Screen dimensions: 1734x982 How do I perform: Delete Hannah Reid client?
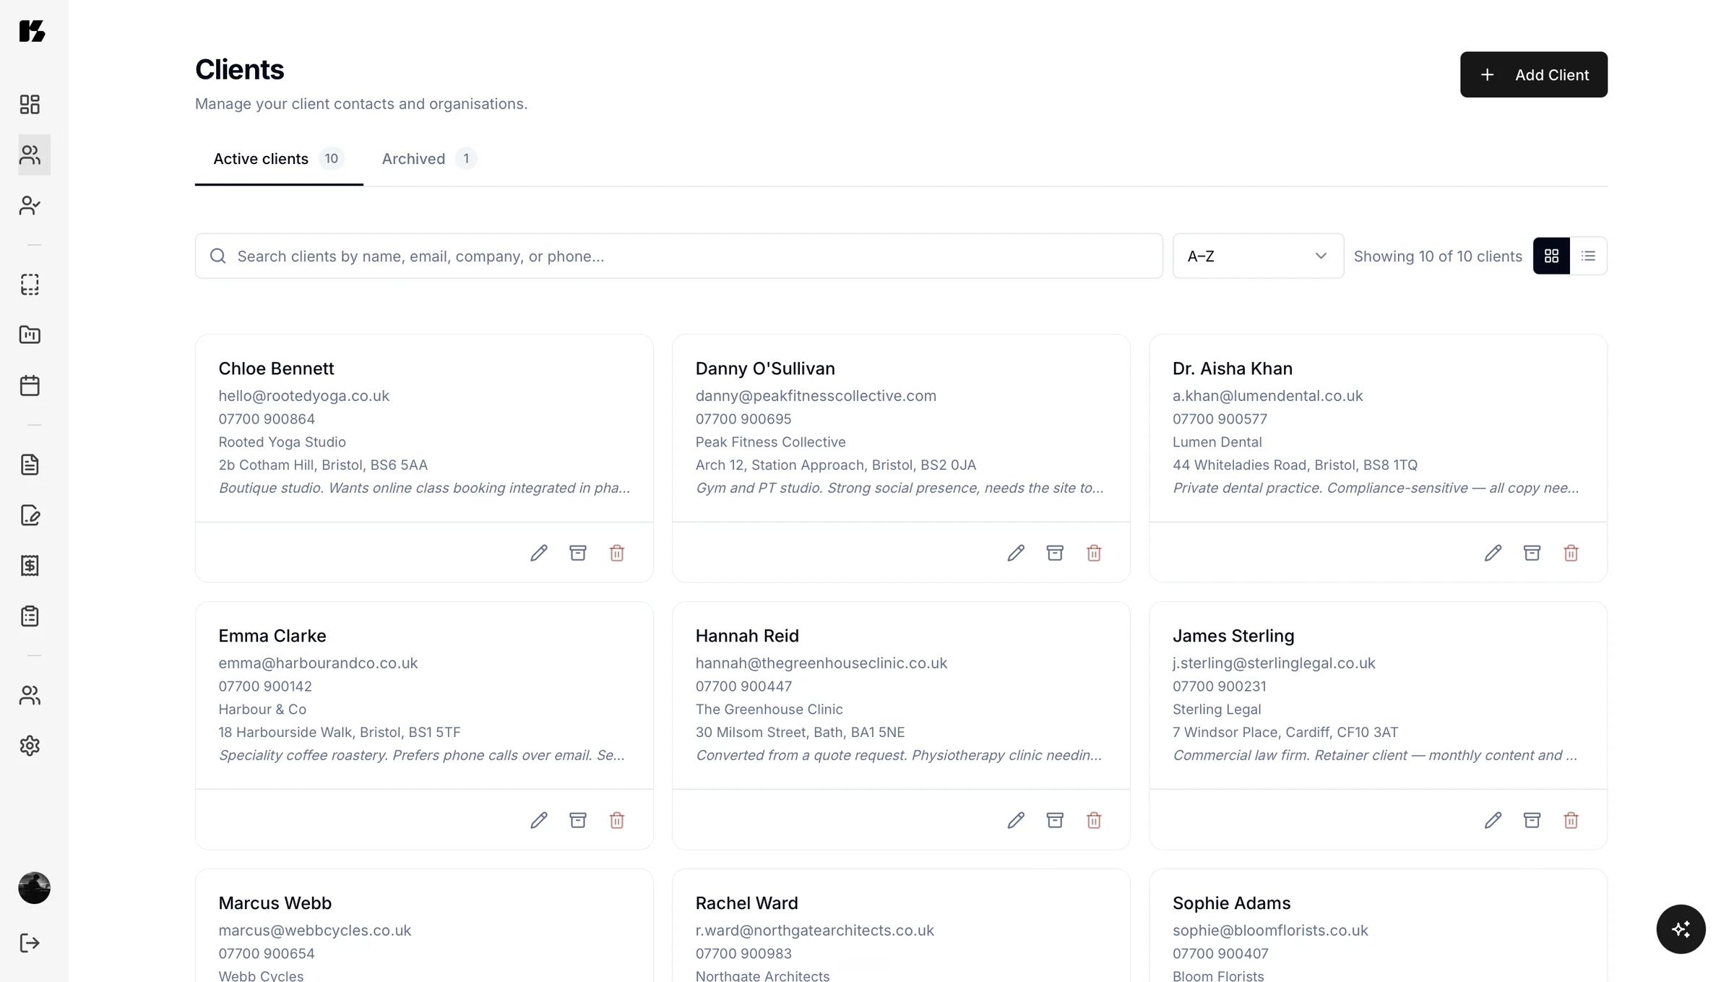click(1094, 820)
